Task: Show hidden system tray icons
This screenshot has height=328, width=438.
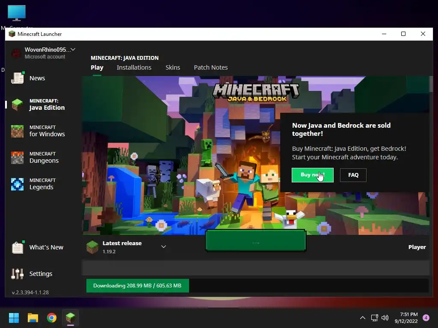Action: point(363,318)
